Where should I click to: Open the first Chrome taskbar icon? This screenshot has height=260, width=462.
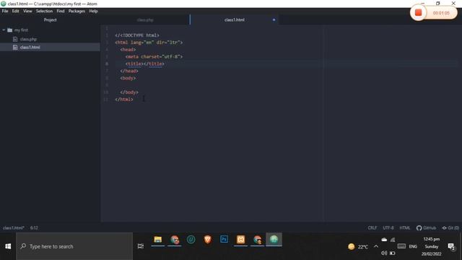tap(175, 240)
